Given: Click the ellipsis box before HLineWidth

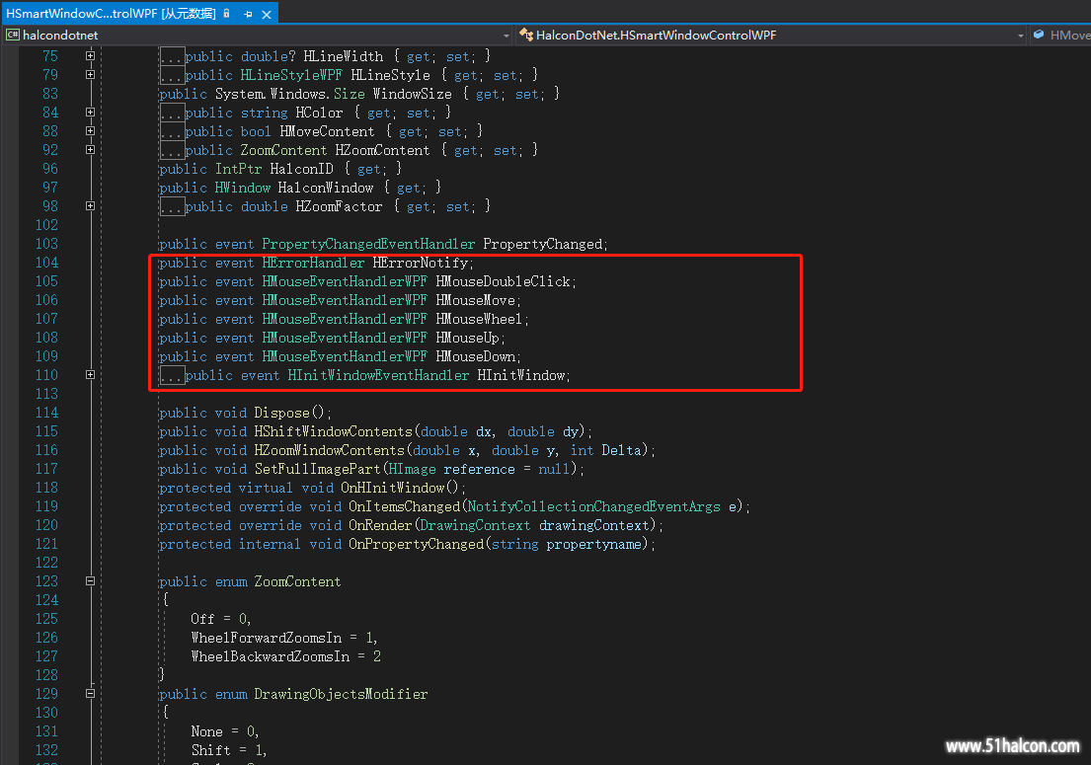Looking at the screenshot, I should pos(172,56).
